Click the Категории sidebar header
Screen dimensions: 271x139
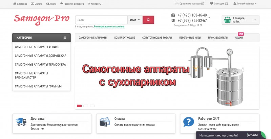[41, 38]
